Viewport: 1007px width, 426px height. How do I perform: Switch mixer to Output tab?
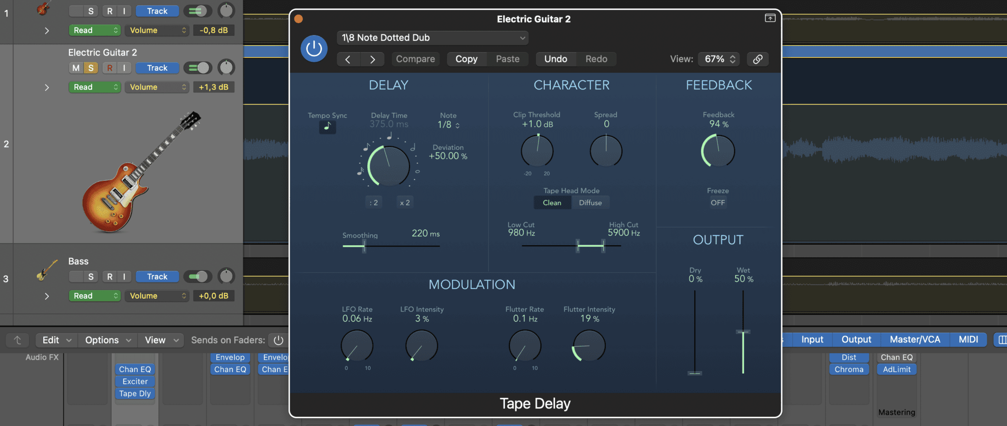coord(856,340)
